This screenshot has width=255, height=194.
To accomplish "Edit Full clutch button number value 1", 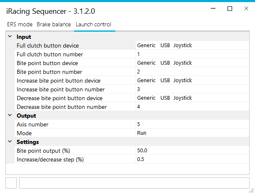I will [x=192, y=54].
